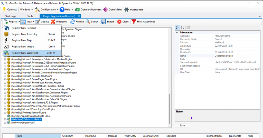Choose Register New Assembly menu item
The width and height of the screenshot is (263, 138).
click(25, 34)
